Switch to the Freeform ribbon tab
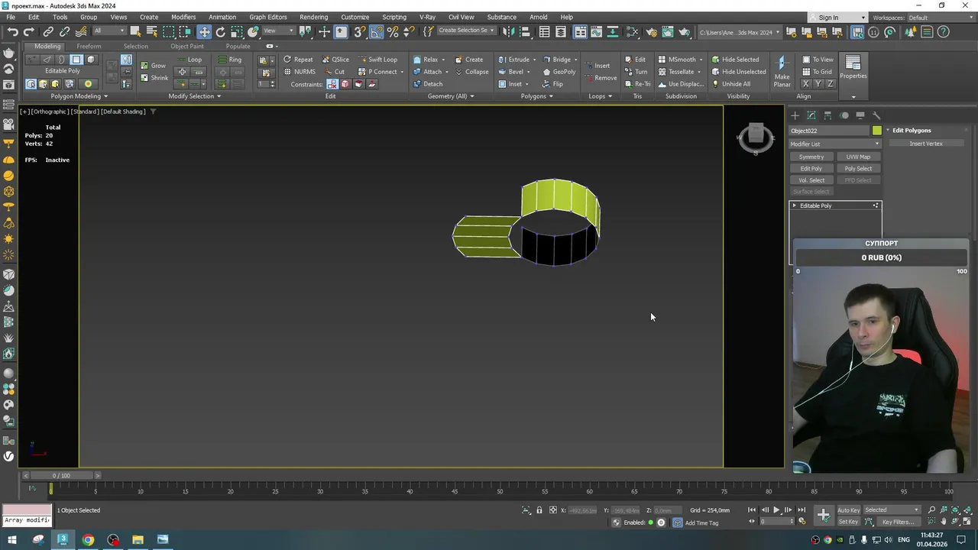Viewport: 978px width, 550px height. [x=89, y=46]
